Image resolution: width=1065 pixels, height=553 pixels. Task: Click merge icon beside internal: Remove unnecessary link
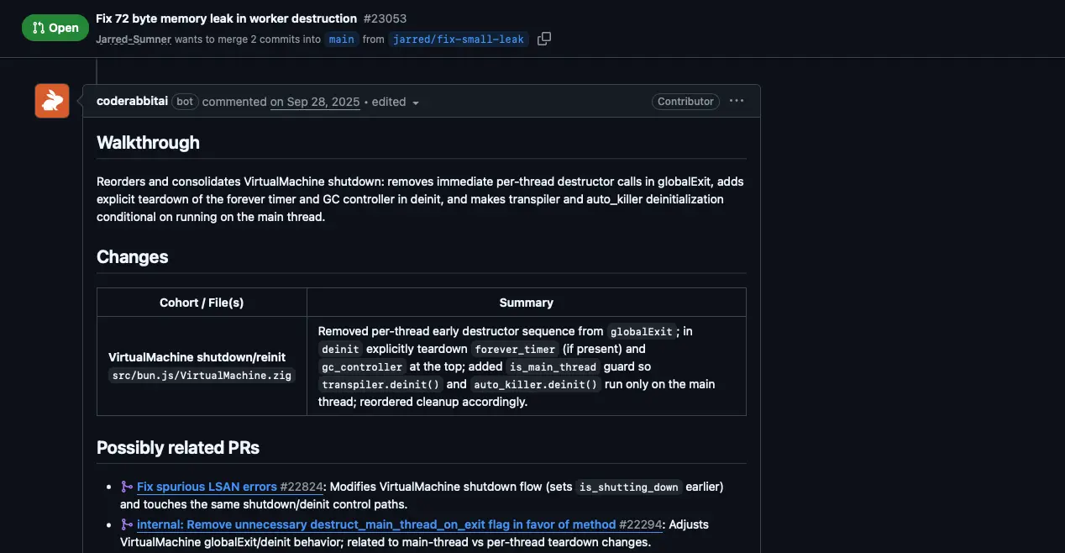coord(127,524)
